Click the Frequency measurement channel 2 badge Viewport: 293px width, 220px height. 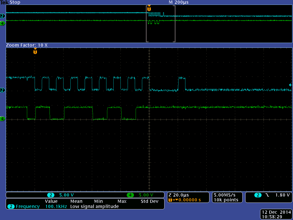coord(11,206)
